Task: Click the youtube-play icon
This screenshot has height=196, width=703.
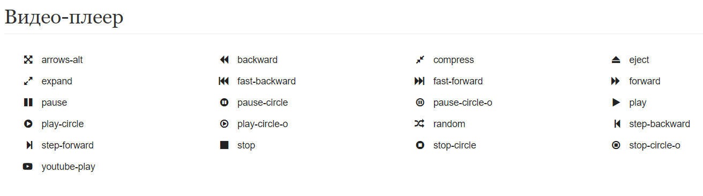Action: (x=28, y=167)
